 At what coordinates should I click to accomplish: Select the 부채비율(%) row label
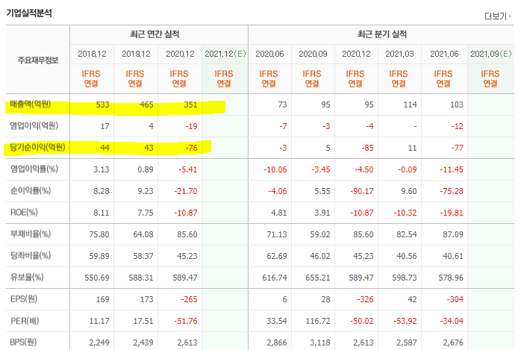31,234
